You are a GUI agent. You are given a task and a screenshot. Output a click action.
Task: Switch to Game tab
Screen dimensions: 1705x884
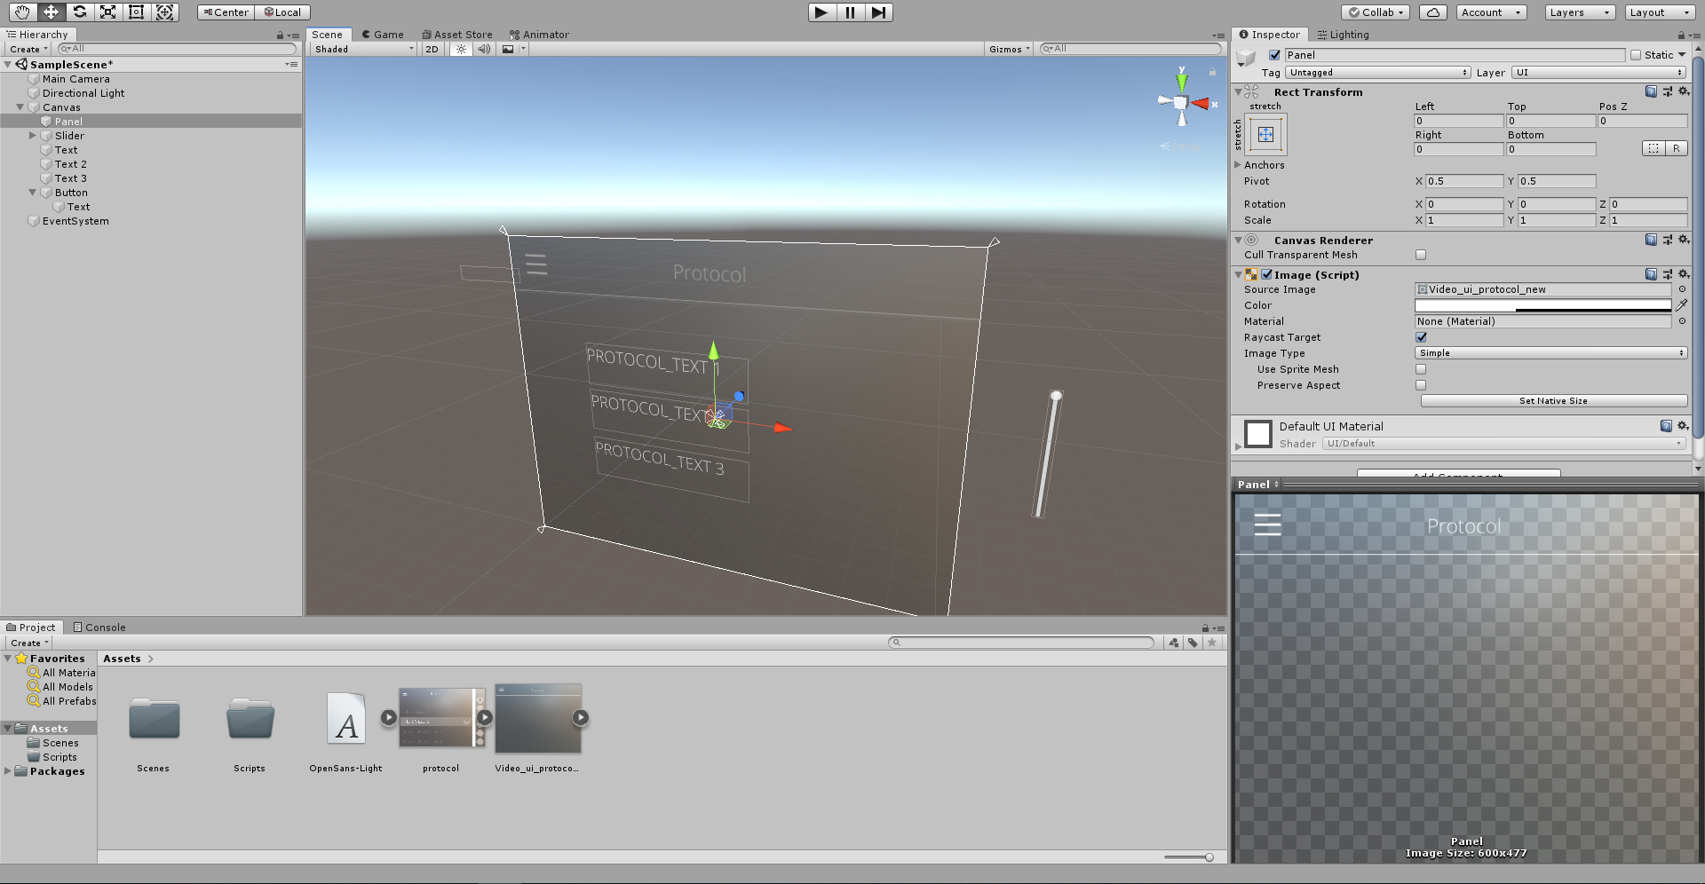(x=383, y=35)
